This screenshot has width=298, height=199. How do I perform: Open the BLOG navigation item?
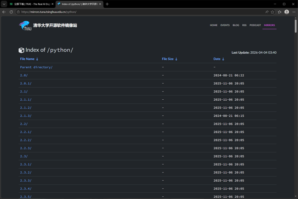pos(236,25)
